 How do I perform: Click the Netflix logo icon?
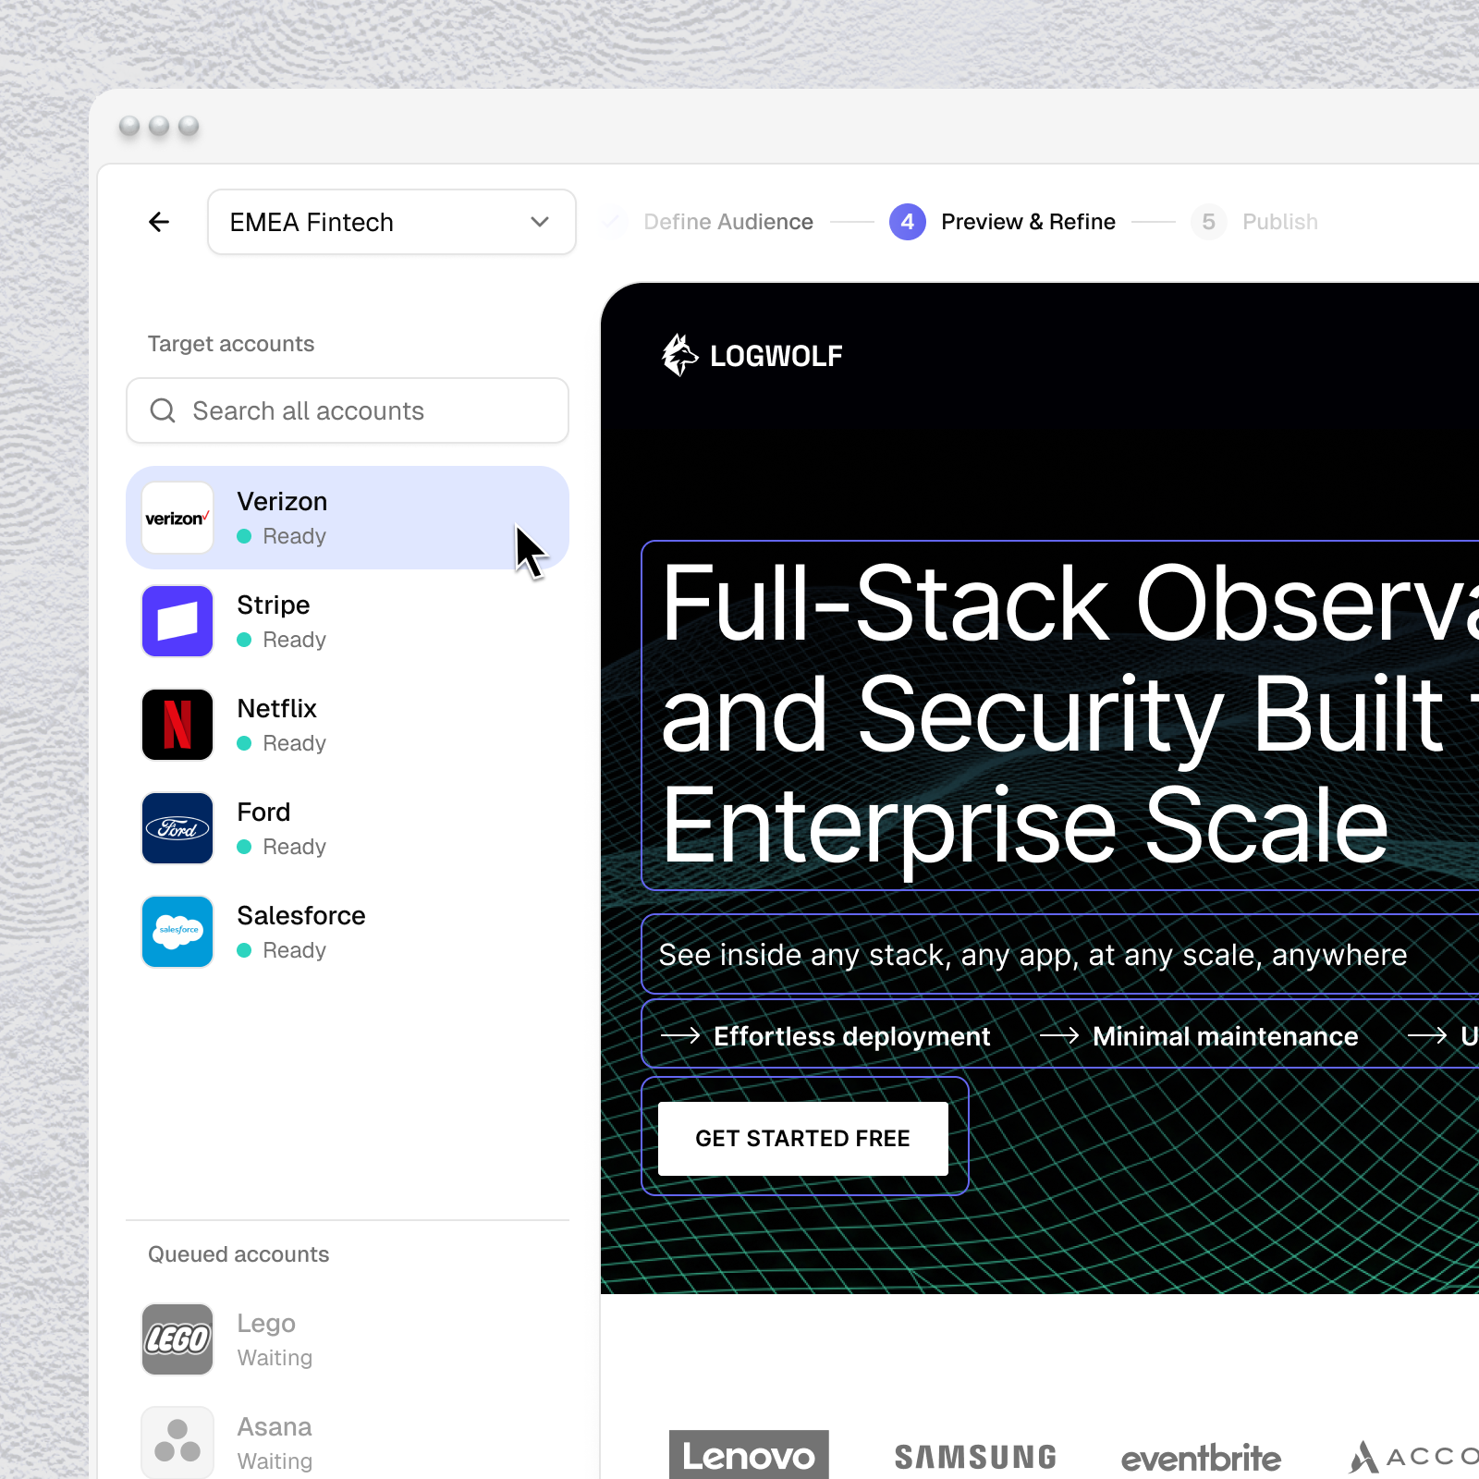coord(177,725)
